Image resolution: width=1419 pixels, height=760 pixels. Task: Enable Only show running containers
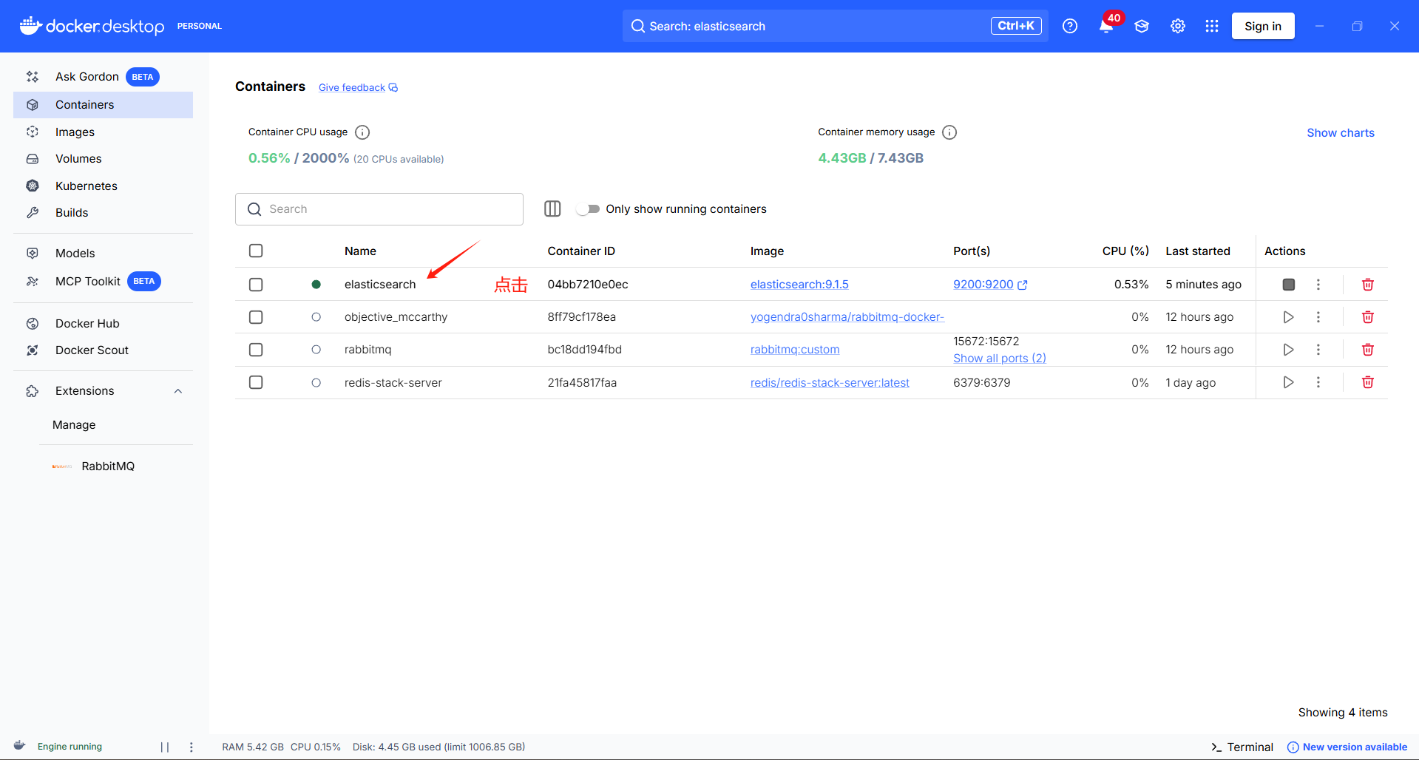pos(588,208)
